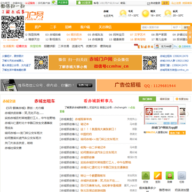Open forum board 17 育儿宝库

coord(159,39)
